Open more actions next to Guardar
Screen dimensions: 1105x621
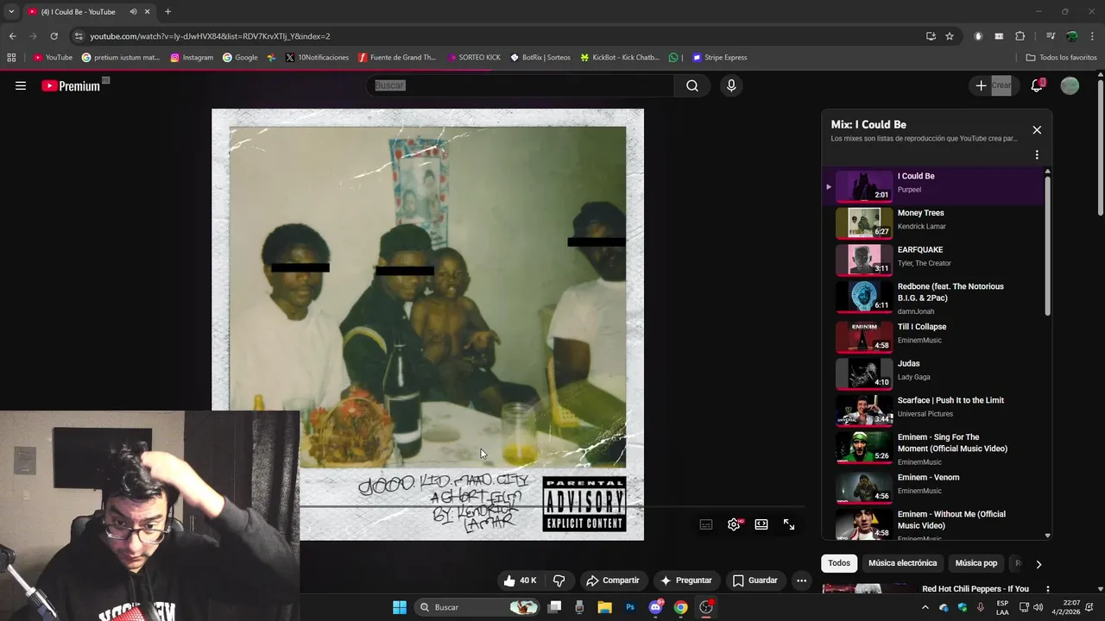click(801, 580)
